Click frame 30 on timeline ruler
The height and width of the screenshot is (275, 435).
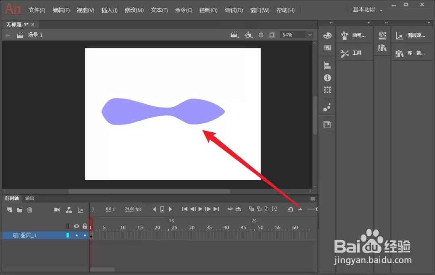[x=192, y=227]
